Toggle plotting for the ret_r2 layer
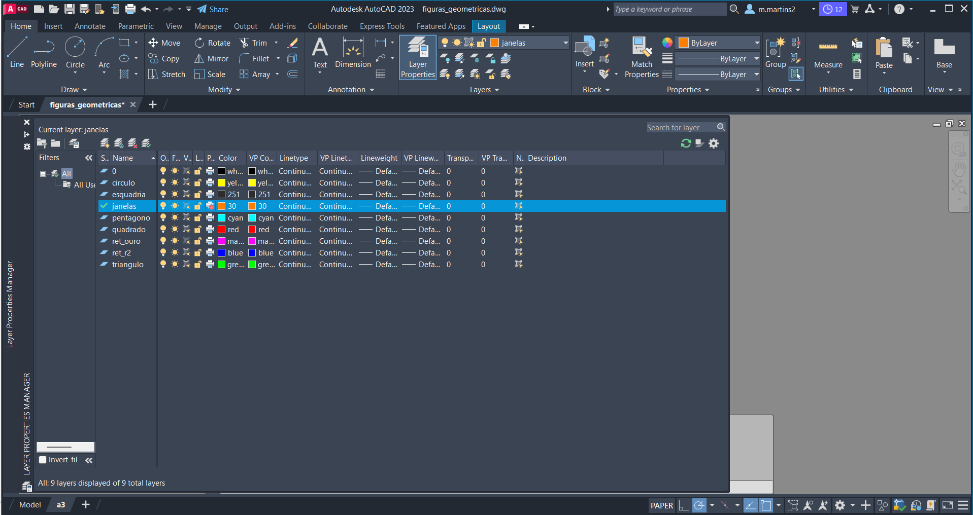Screen dimensions: 973x515 [x=210, y=252]
